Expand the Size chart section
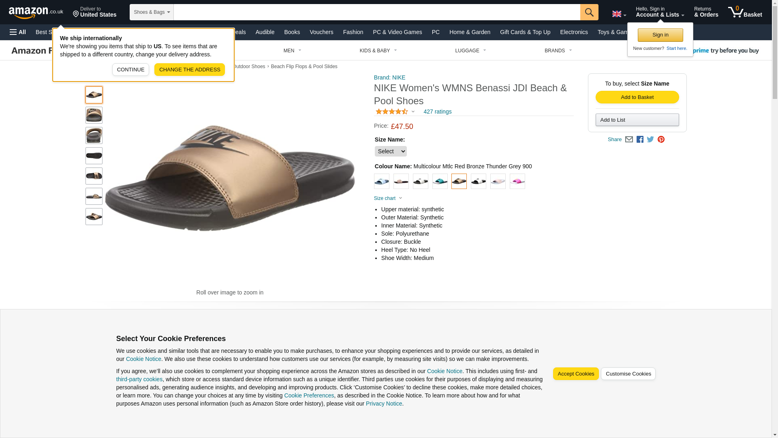The image size is (778, 438). point(388,198)
